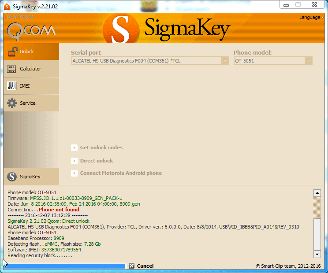Click 'Reading security block' log line
328x273 pixels.
pyautogui.click(x=40, y=255)
